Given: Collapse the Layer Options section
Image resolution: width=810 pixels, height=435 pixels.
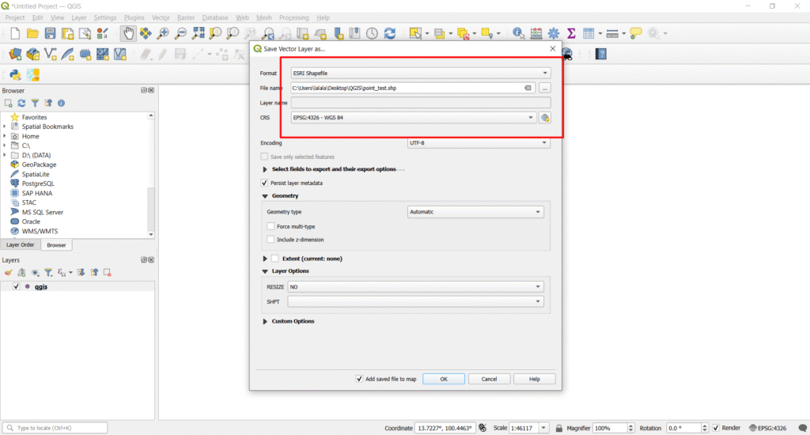Looking at the screenshot, I should click(x=265, y=271).
